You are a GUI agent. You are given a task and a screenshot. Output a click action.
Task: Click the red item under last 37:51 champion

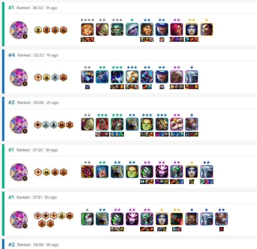(221, 229)
